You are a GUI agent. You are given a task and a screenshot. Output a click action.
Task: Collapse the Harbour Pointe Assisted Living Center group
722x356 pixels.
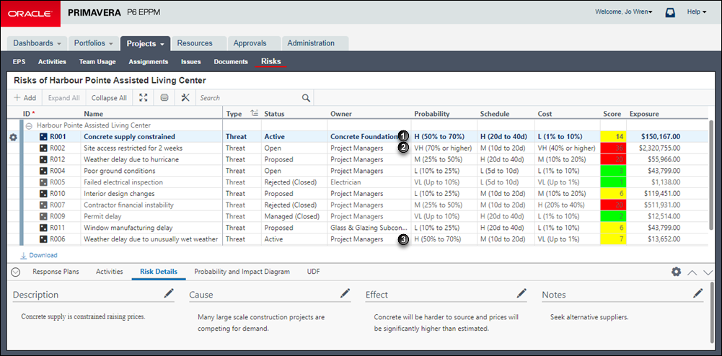(x=29, y=125)
